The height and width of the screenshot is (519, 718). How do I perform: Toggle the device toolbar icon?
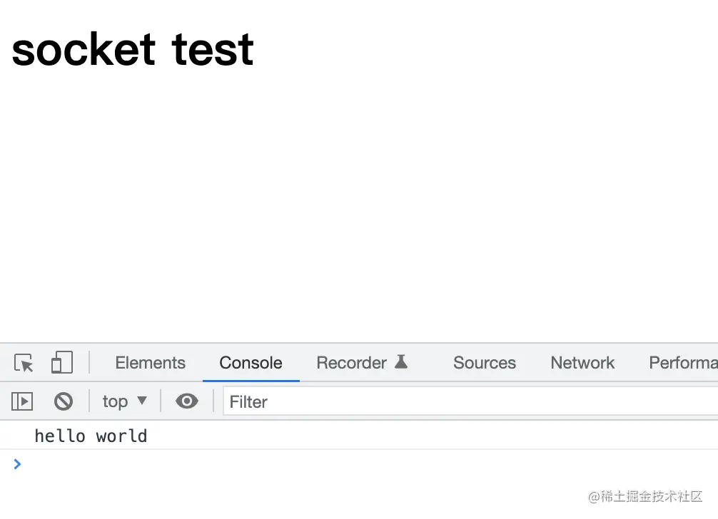pyautogui.click(x=62, y=363)
